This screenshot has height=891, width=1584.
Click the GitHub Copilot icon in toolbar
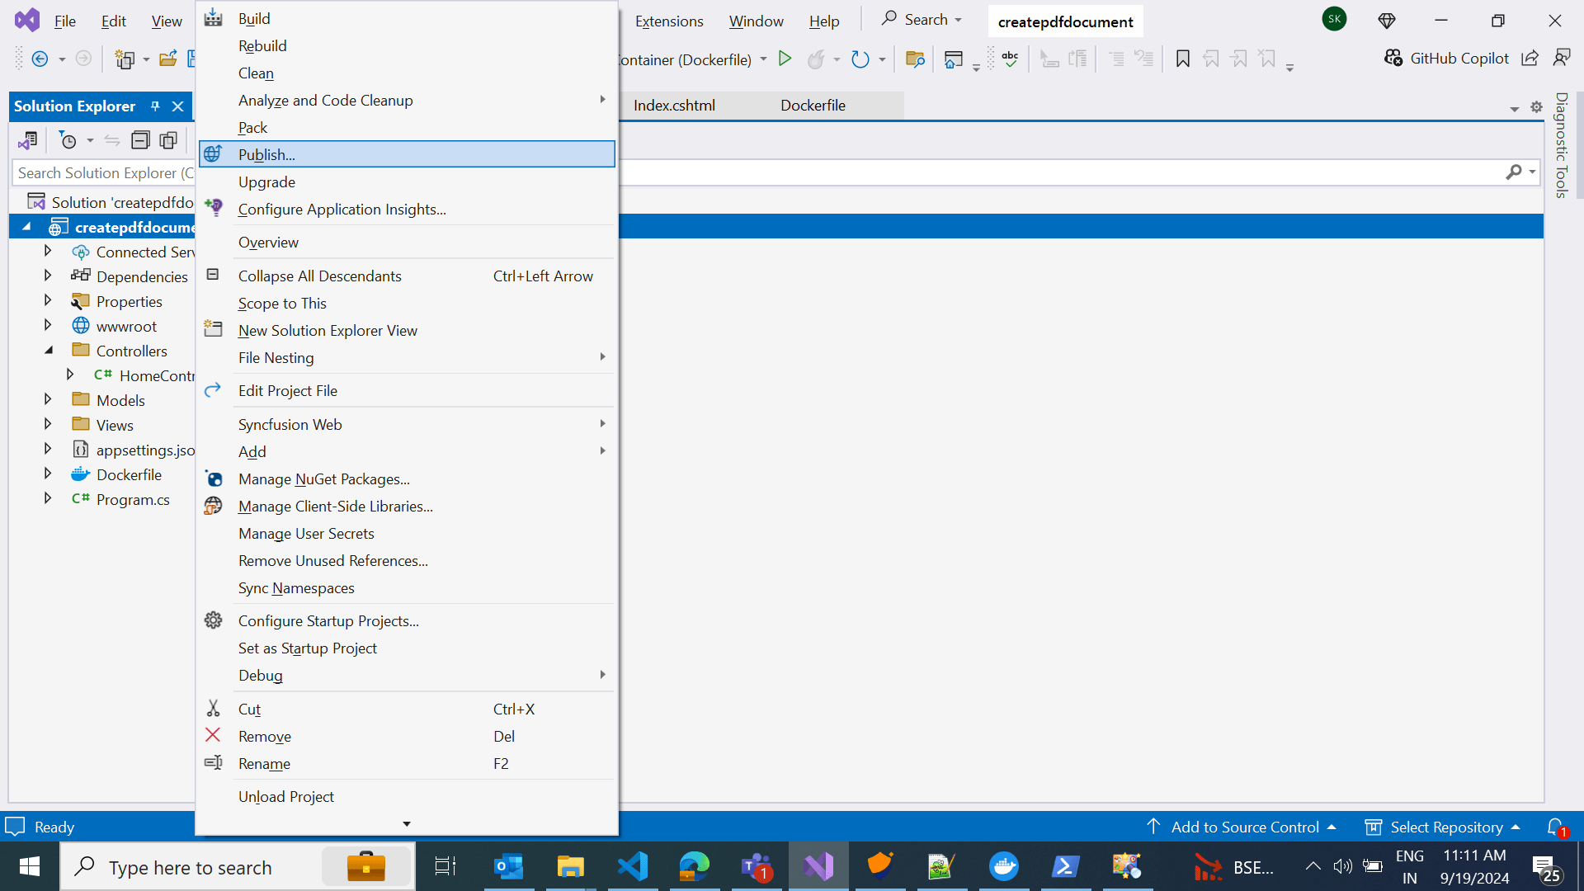click(x=1394, y=58)
